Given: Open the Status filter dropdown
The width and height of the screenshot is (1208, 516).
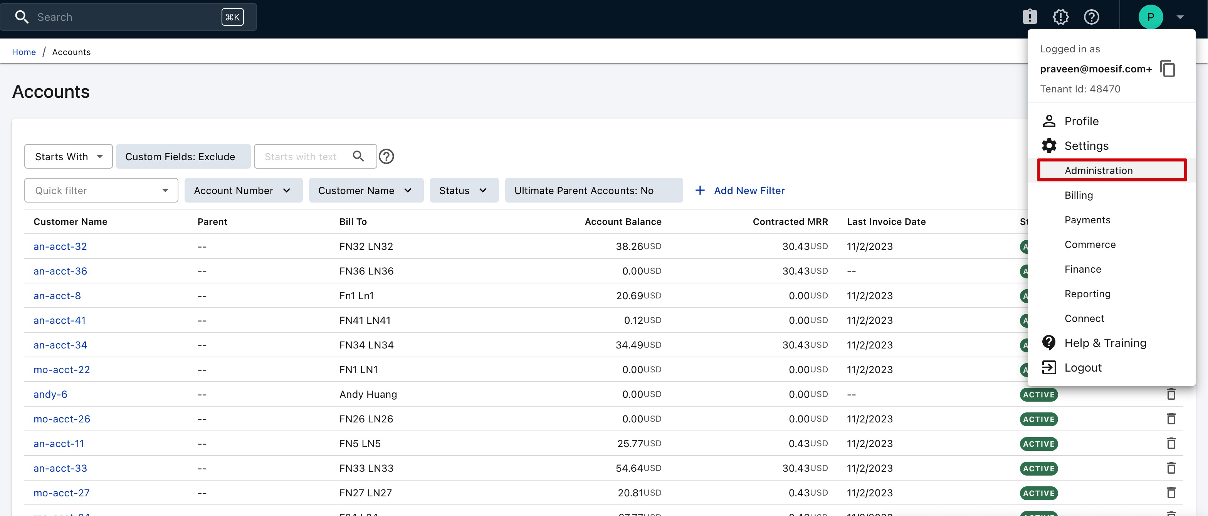Looking at the screenshot, I should 463,190.
